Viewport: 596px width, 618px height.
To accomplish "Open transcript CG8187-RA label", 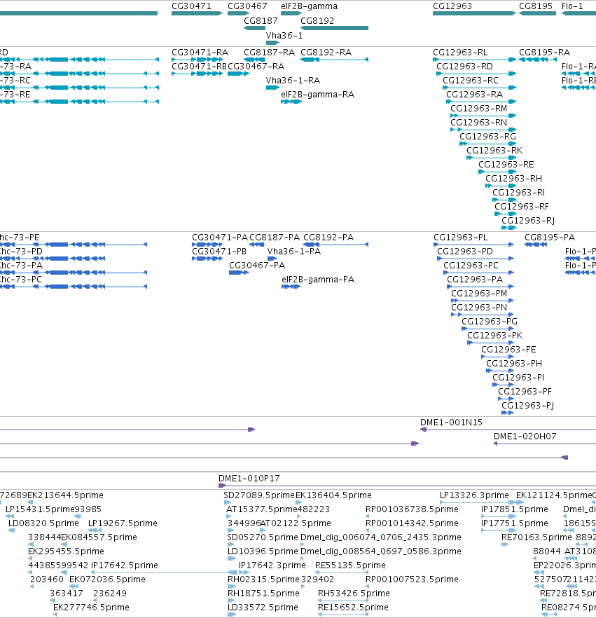I will 270,53.
